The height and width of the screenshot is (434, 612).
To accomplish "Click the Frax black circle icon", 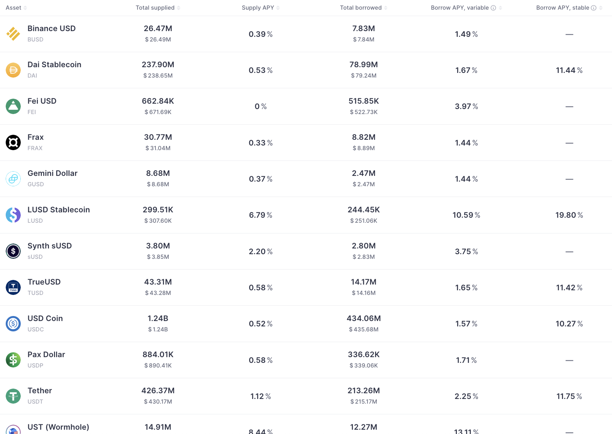I will click(13, 143).
